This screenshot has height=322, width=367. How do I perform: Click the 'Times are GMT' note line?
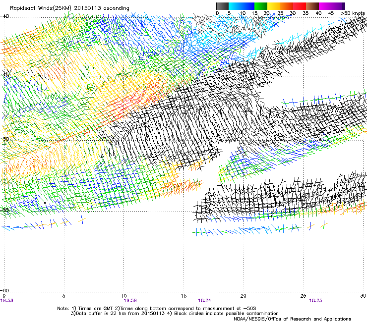click(x=157, y=309)
